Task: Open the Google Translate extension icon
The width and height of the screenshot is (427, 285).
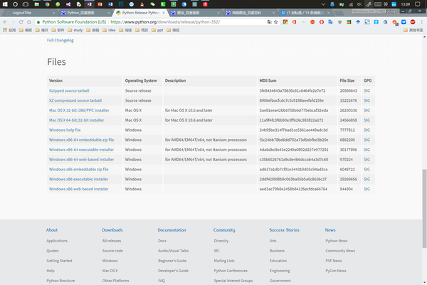Action: click(331, 22)
